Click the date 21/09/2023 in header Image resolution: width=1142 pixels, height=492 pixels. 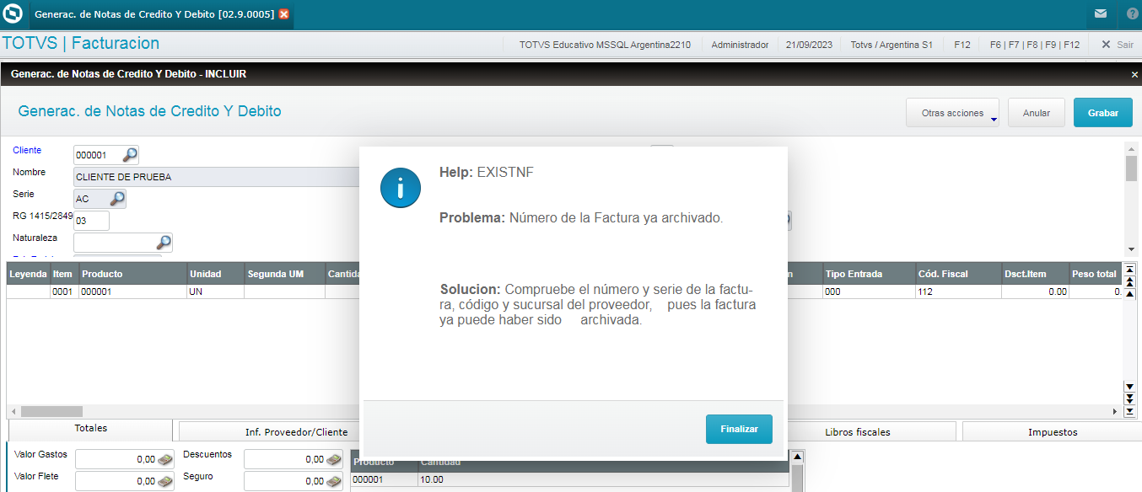810,45
